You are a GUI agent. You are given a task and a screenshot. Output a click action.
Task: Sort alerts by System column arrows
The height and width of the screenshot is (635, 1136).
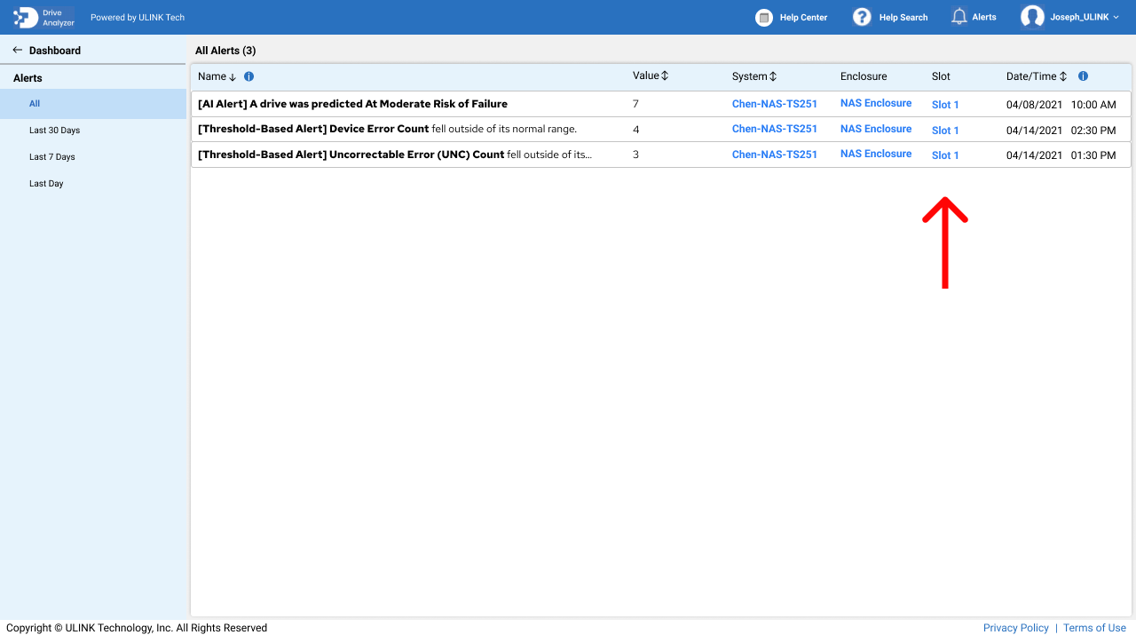point(773,76)
